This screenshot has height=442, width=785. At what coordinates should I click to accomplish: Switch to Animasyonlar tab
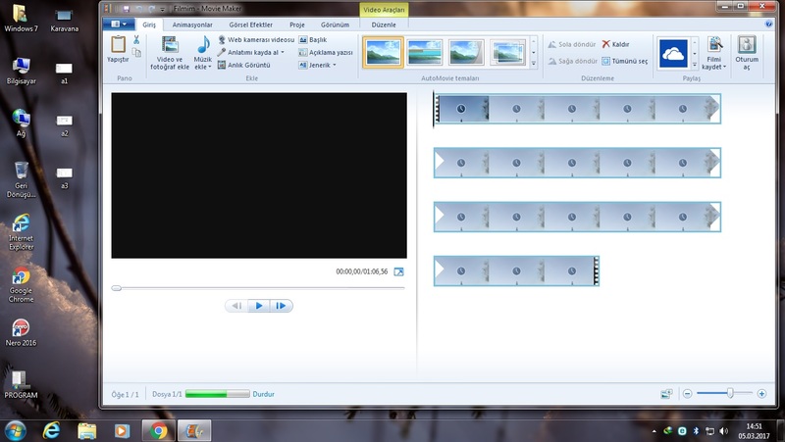tap(192, 25)
